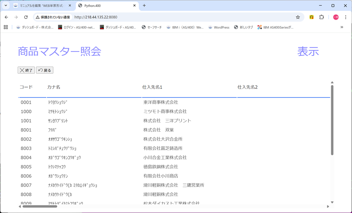Click the horizontal scrollbar right arrow

pyautogui.click(x=328, y=207)
